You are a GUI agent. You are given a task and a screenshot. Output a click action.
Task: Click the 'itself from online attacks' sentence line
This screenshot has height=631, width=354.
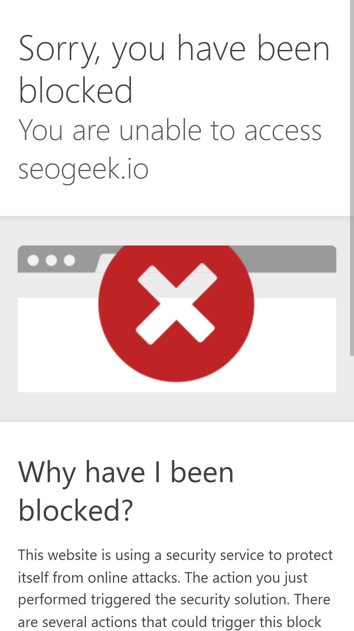point(99,577)
